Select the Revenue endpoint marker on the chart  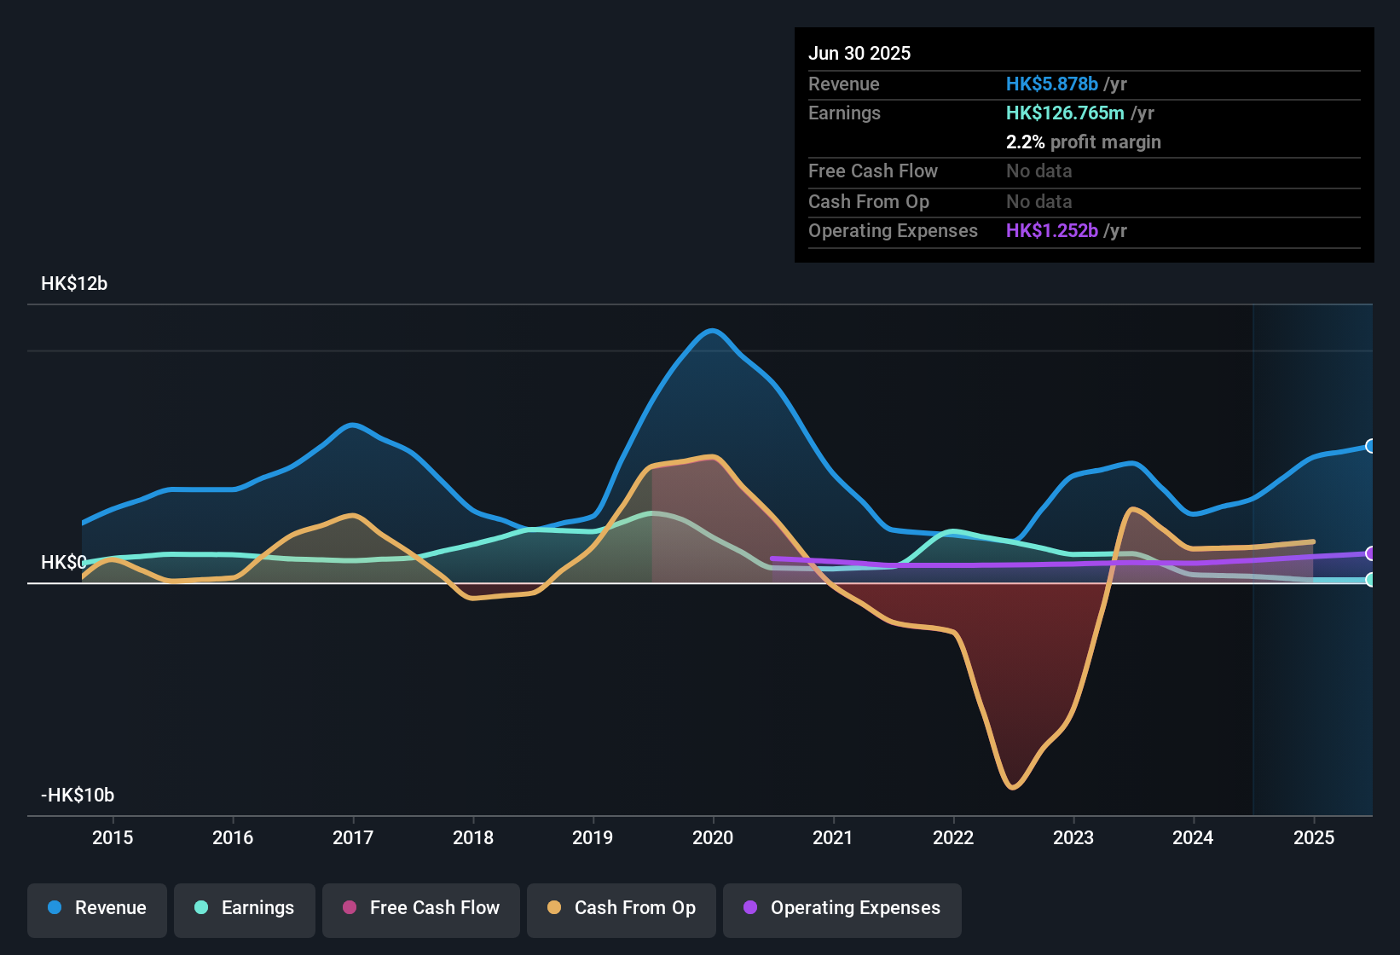pos(1371,446)
